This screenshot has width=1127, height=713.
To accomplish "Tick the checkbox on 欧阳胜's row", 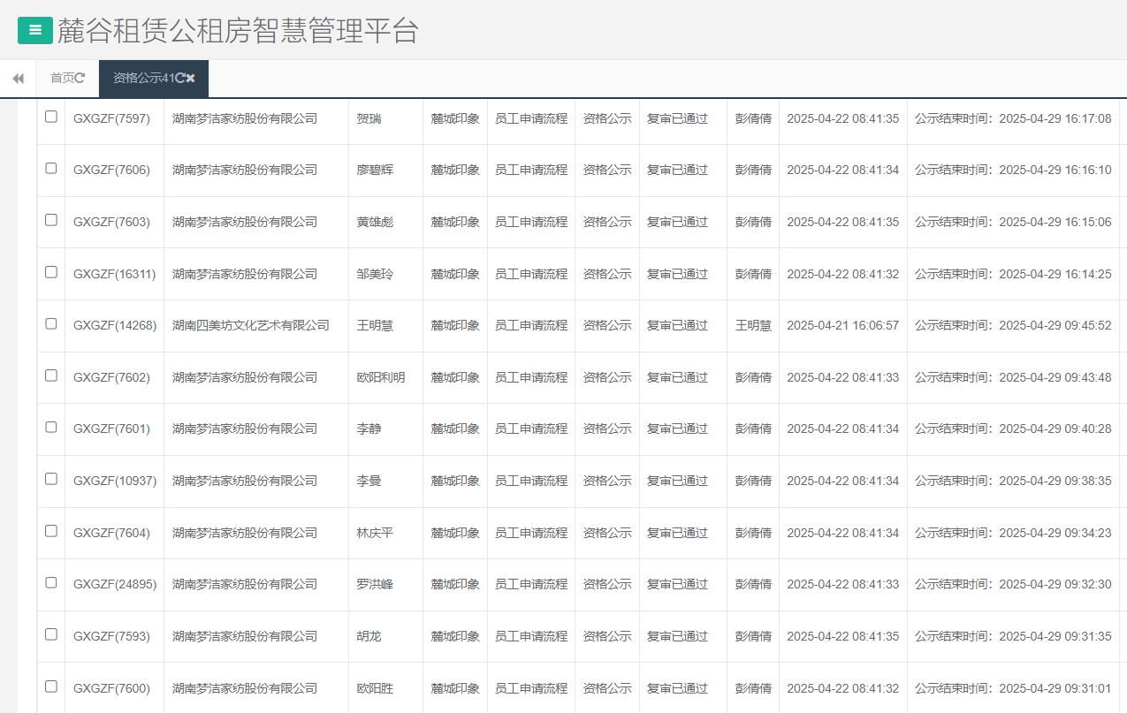I will pyautogui.click(x=50, y=688).
